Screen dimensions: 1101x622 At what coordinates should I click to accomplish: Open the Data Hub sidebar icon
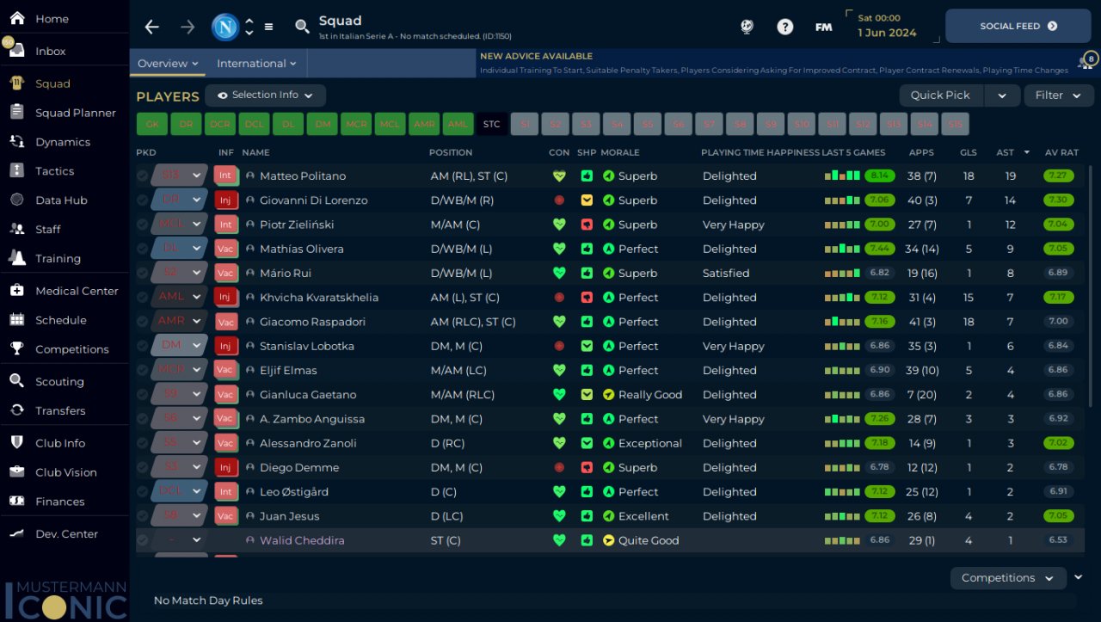(16, 200)
